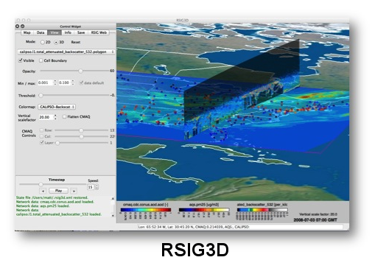
Task: Toggle the CMAQ Row checkbox
Action: [41, 130]
